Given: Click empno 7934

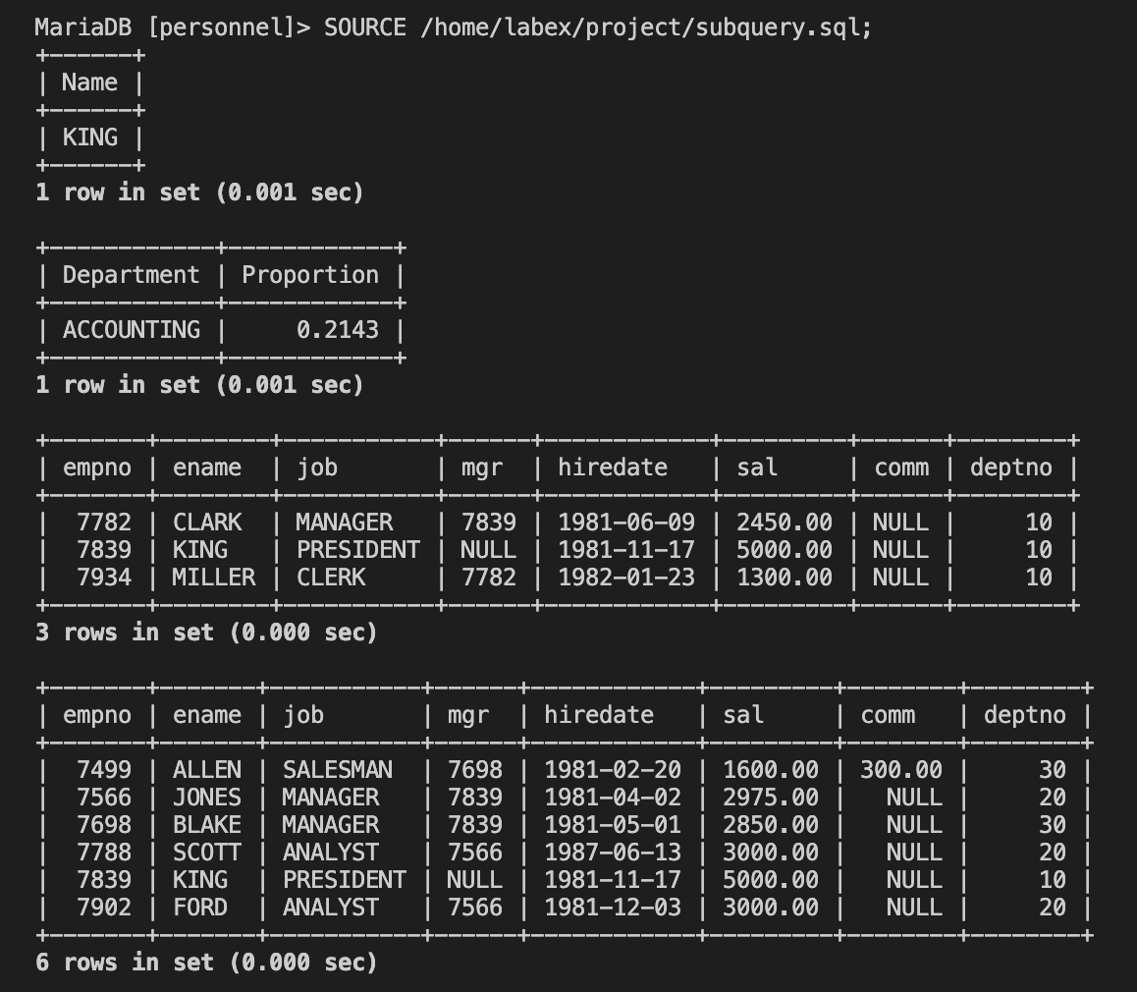Looking at the screenshot, I should coord(104,578).
